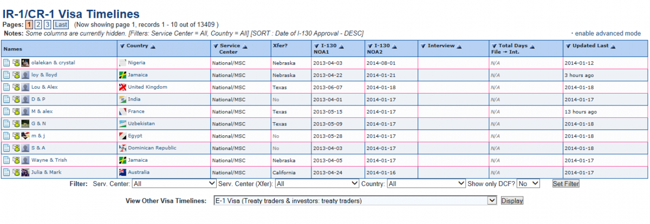Open the France country link
This screenshot has width=650, height=224.
pyautogui.click(x=136, y=111)
